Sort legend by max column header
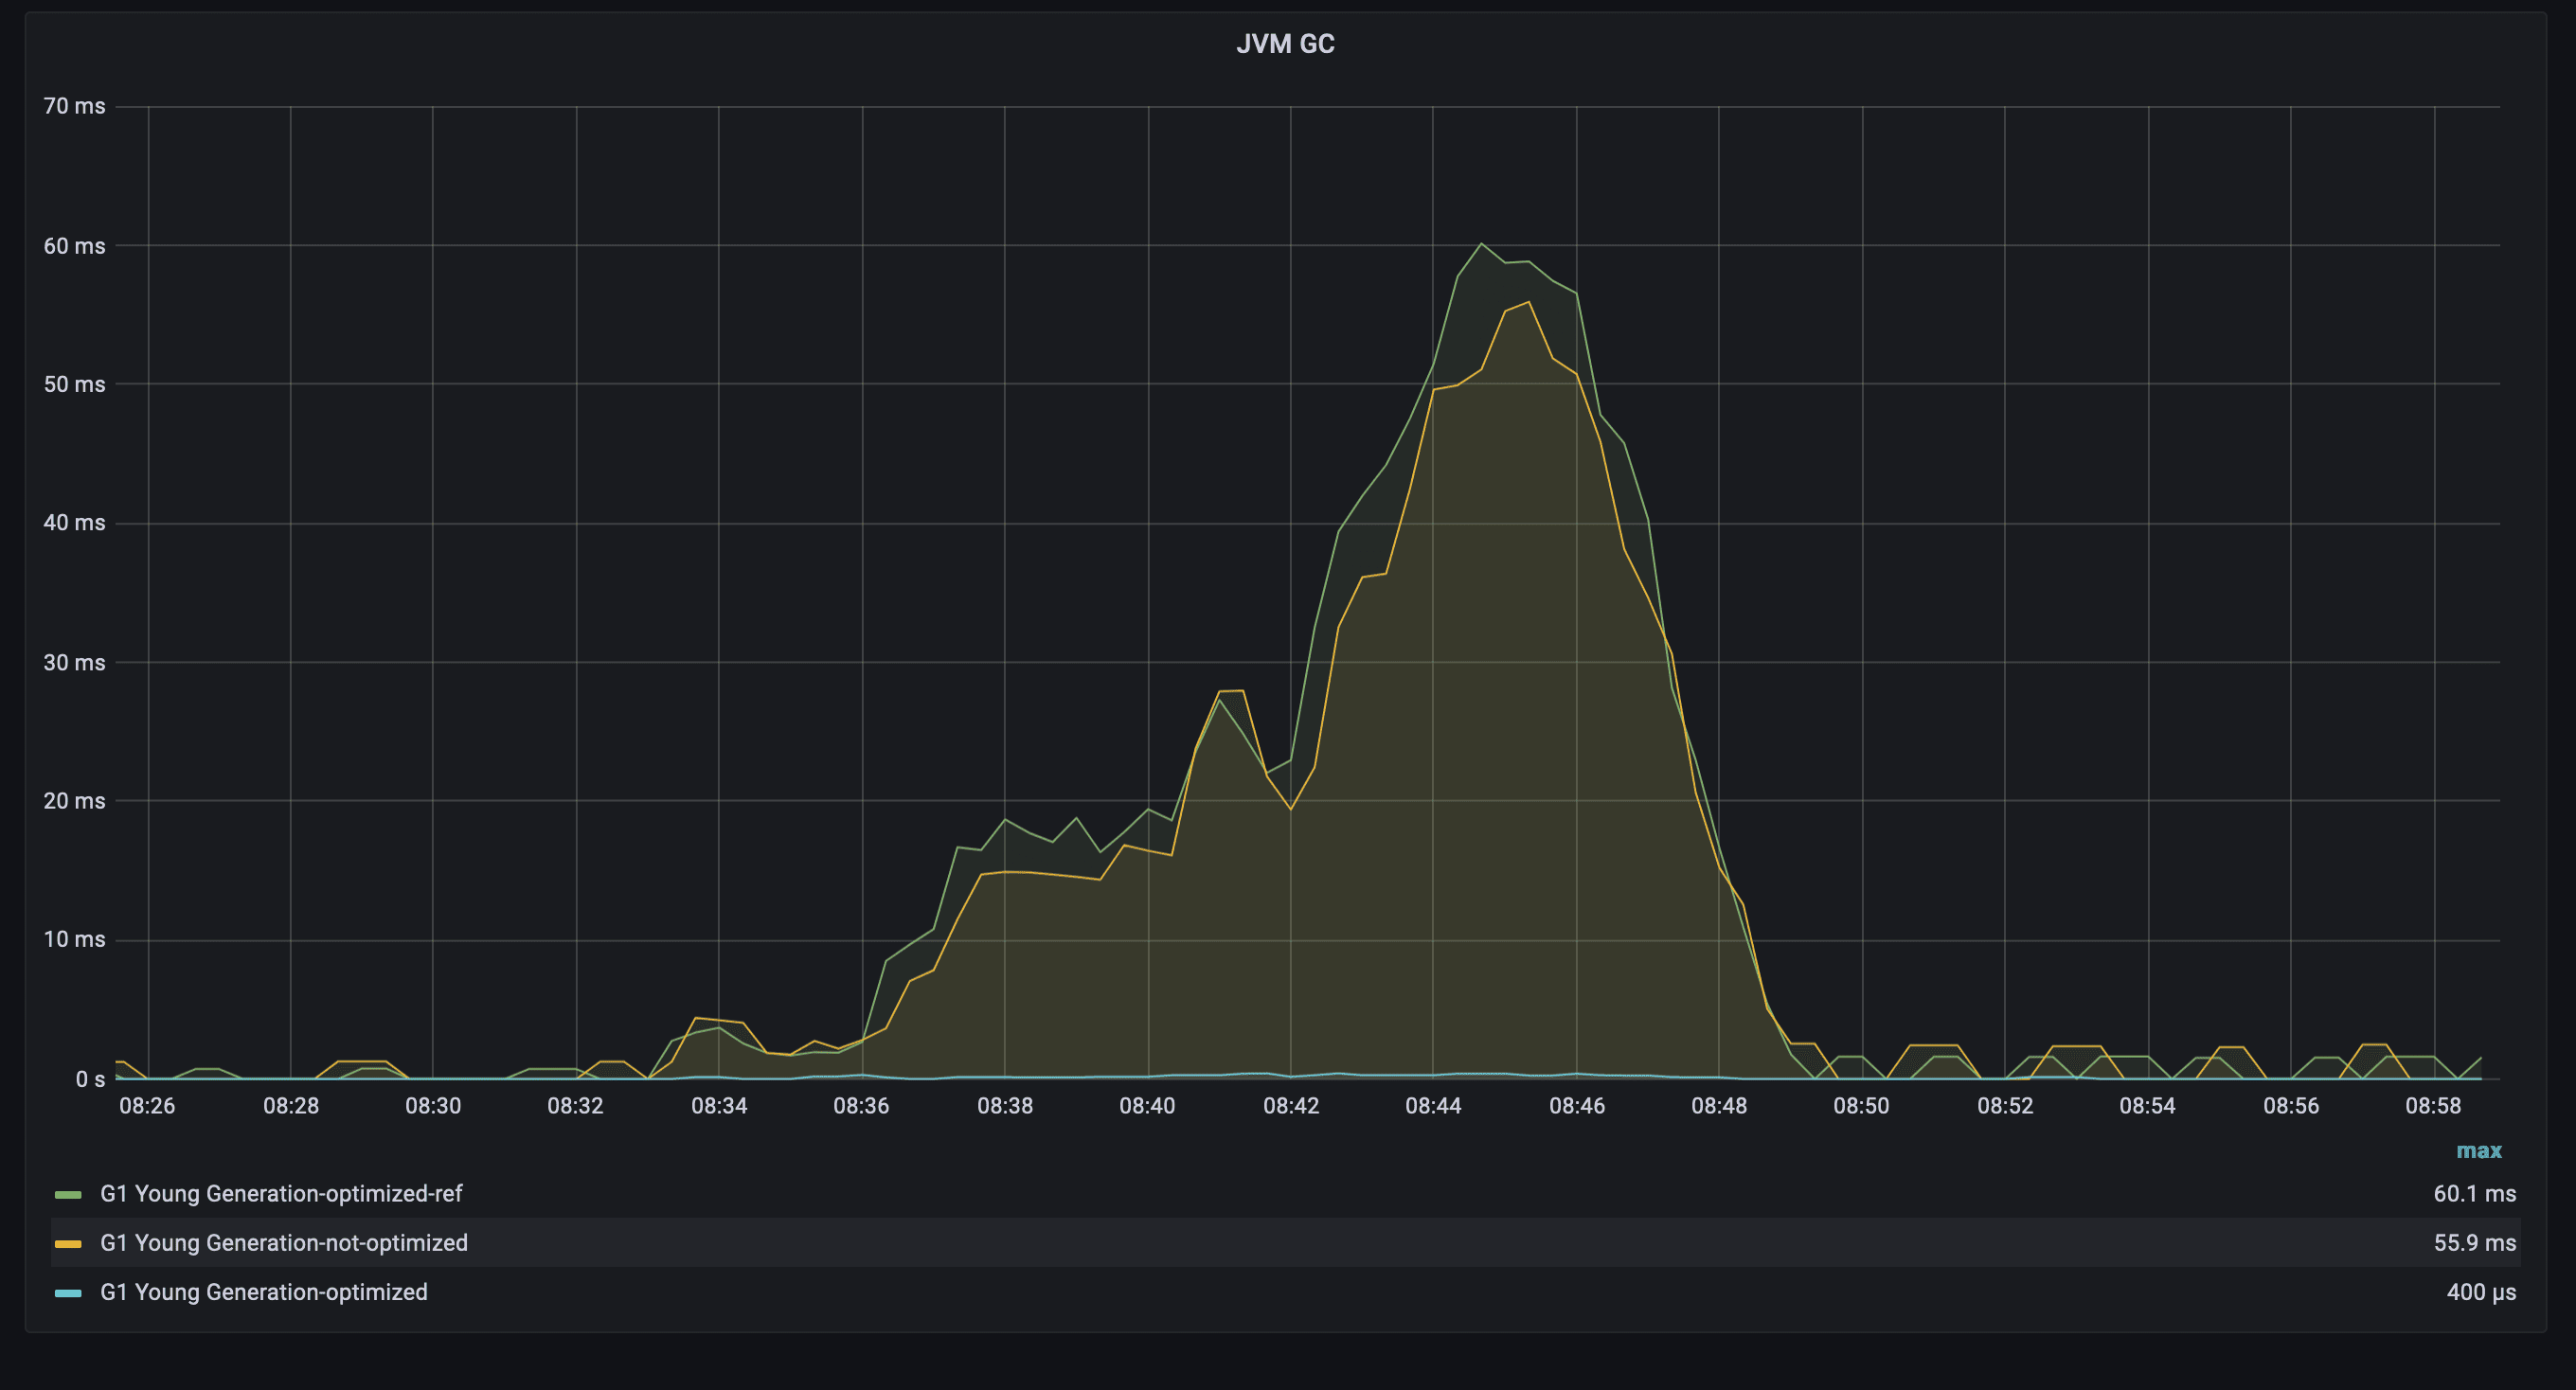The image size is (2576, 1390). [x=2478, y=1151]
